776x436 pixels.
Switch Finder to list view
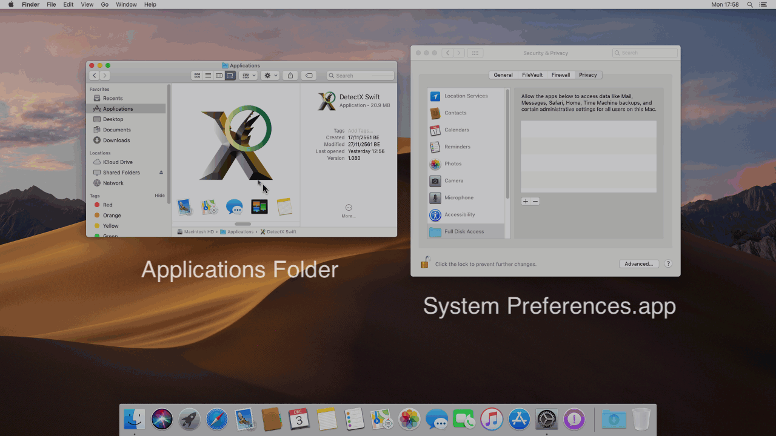click(208, 76)
